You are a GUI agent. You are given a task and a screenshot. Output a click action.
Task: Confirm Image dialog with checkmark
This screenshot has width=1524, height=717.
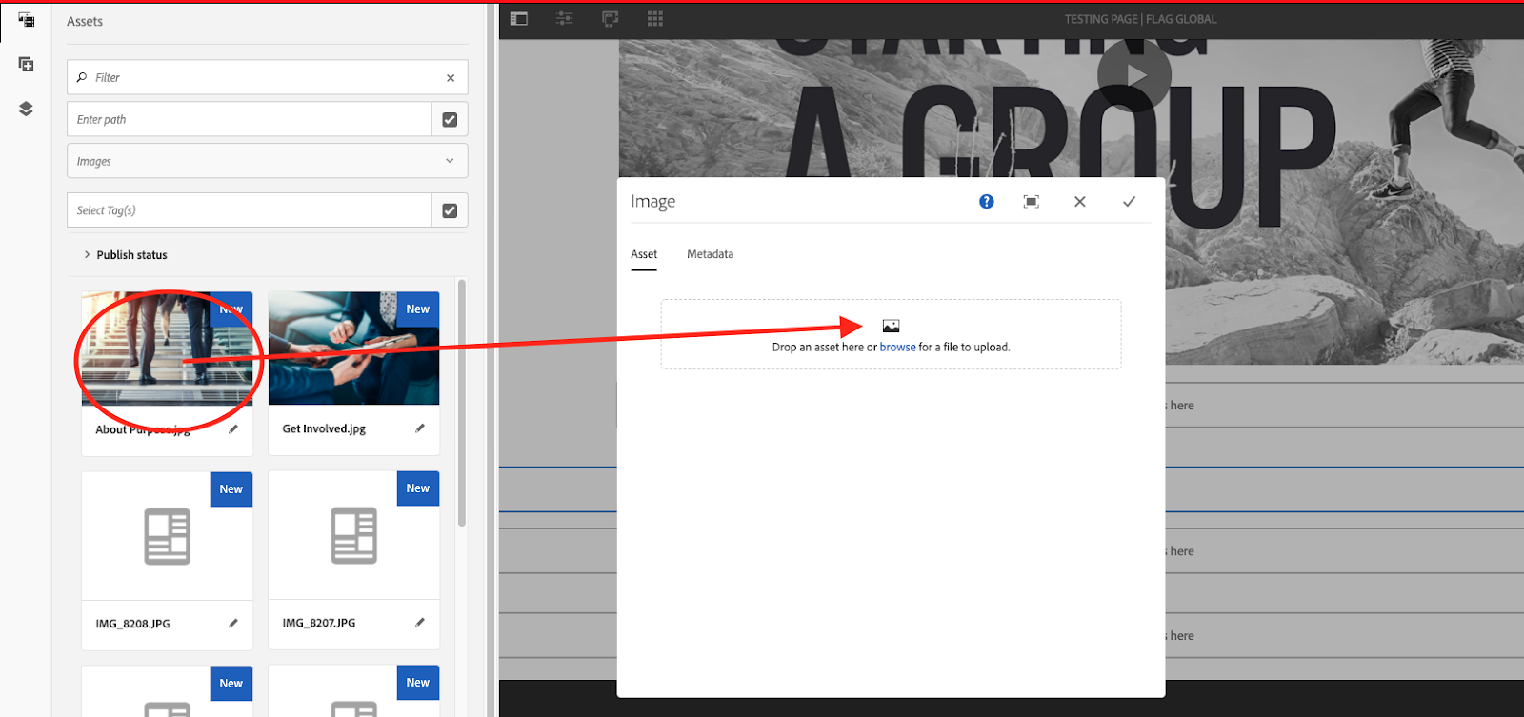(x=1129, y=202)
